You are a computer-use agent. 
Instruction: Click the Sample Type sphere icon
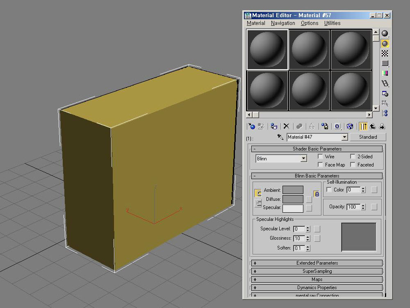coord(385,34)
